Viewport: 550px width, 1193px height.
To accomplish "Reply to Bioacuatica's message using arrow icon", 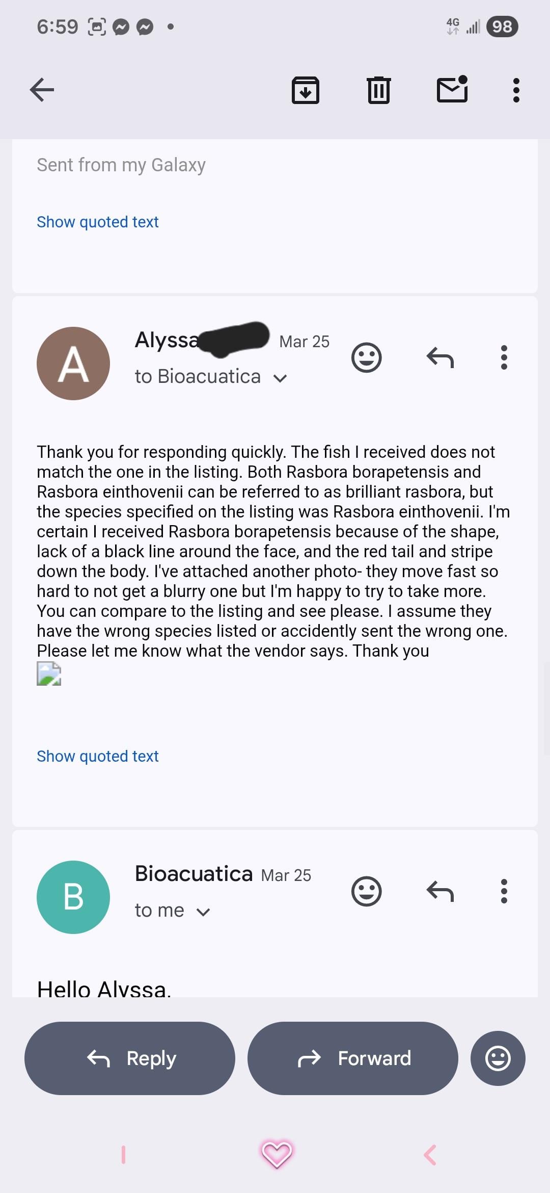I will click(x=440, y=891).
